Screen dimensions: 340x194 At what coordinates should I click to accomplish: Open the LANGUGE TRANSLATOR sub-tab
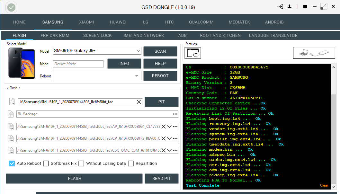pos(273,36)
